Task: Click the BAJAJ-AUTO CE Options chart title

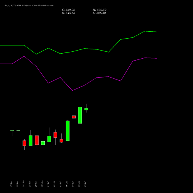Action: 29,6
